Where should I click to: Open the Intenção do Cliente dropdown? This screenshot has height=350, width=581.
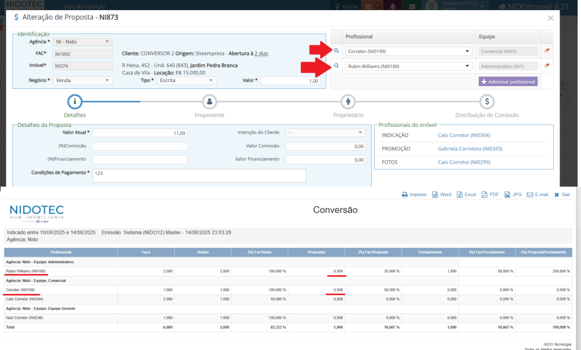[326, 133]
